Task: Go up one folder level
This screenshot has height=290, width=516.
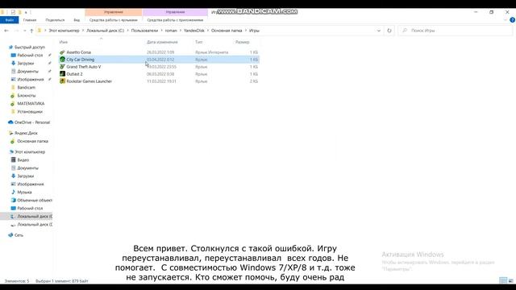Action: (x=31, y=31)
